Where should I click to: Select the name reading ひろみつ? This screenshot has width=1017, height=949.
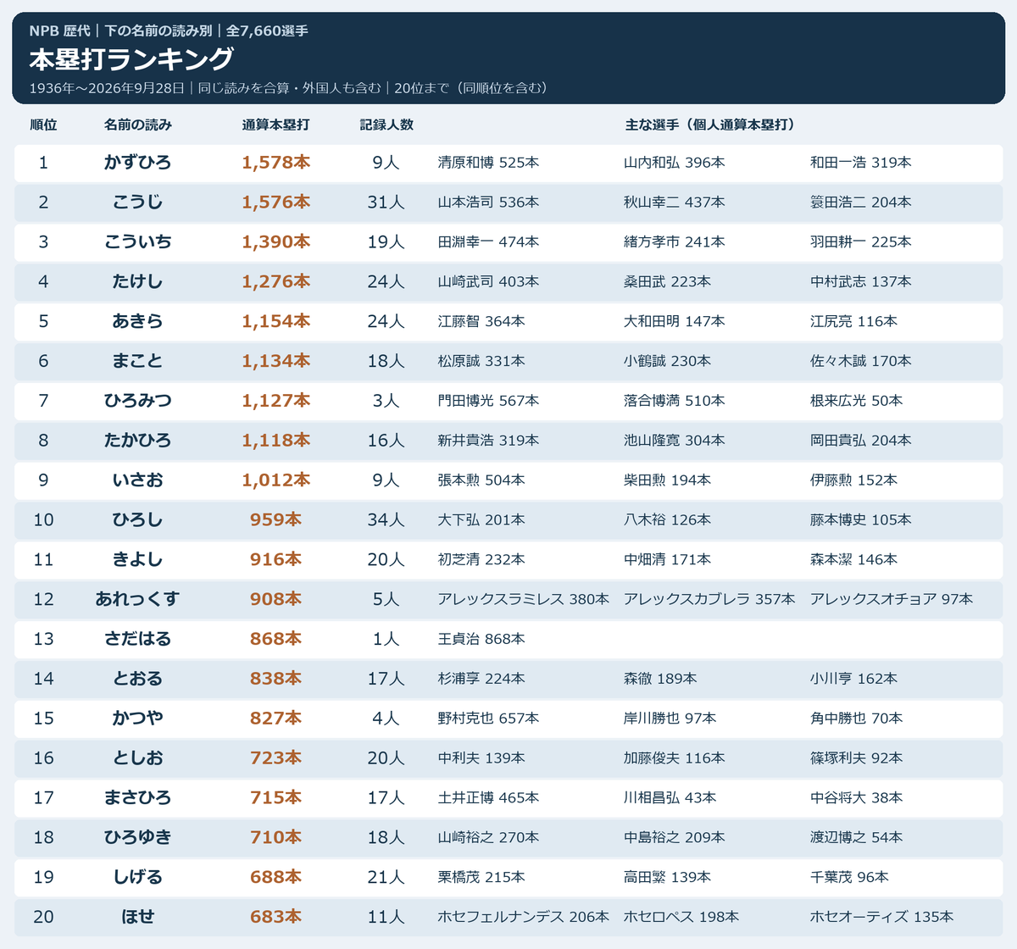point(138,401)
